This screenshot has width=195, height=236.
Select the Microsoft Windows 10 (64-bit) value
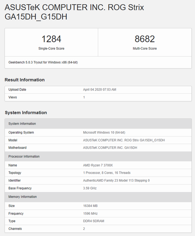(104, 132)
